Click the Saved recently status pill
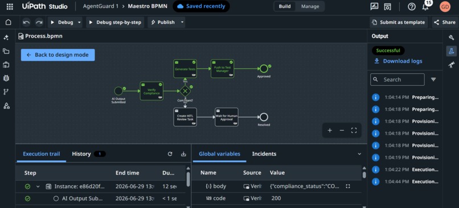Image resolution: width=459 pixels, height=208 pixels. [x=201, y=6]
